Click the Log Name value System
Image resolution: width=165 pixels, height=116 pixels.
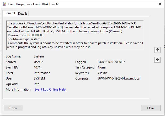(39, 56)
